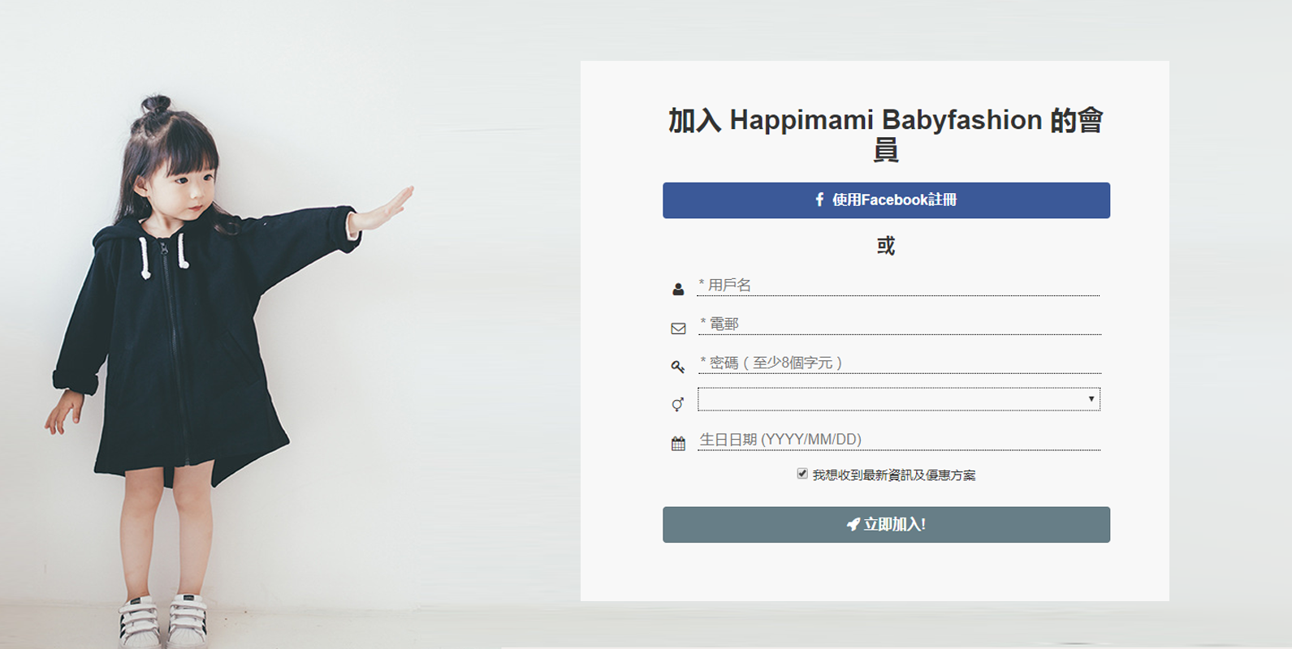
Task: Focus the 生日日期 birthday field
Action: (899, 440)
